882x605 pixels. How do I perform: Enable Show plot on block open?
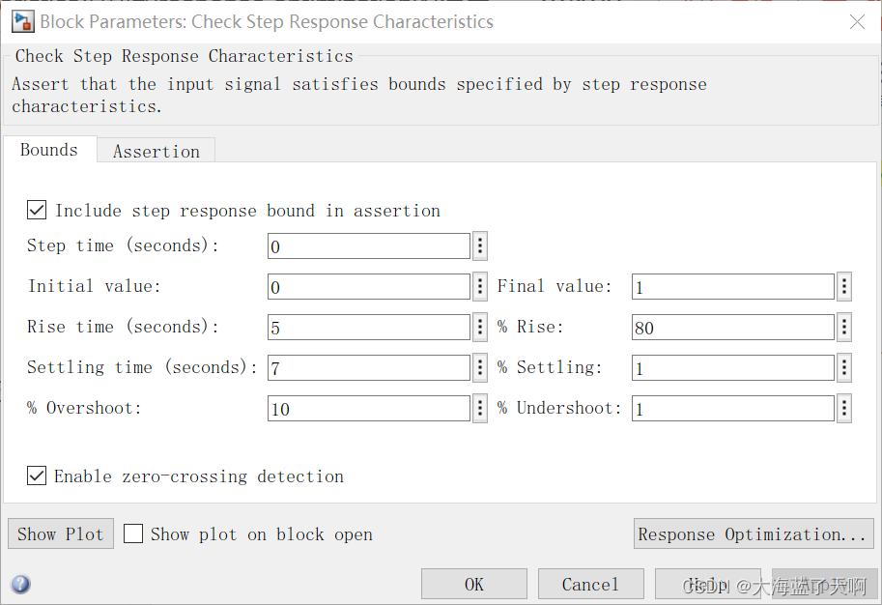pyautogui.click(x=132, y=533)
